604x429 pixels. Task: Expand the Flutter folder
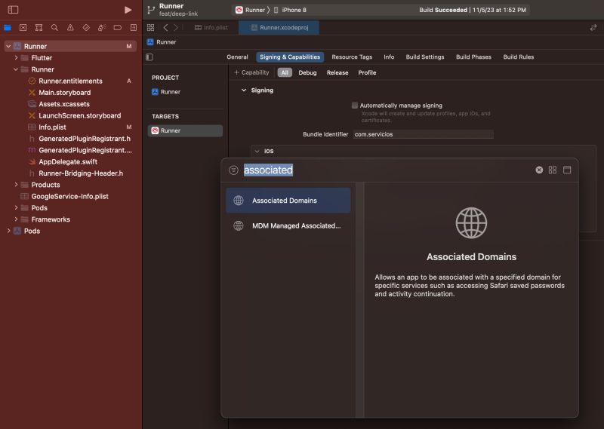click(16, 58)
